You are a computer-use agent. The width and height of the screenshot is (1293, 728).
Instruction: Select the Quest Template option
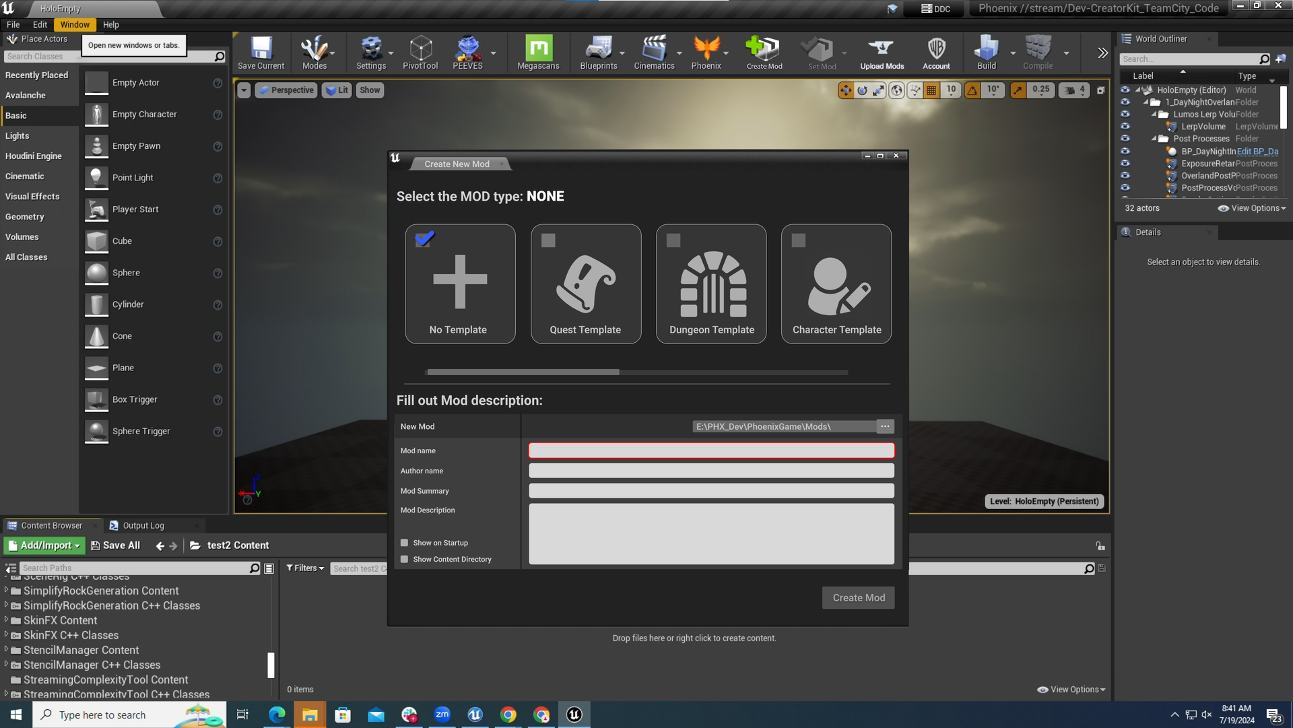pos(585,284)
